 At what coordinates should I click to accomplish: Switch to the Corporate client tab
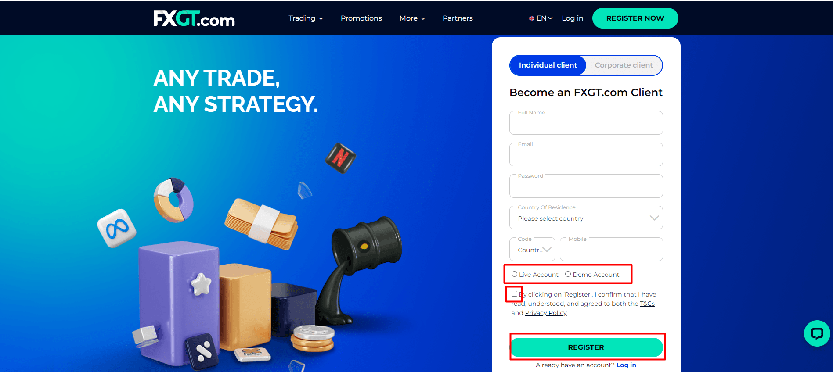624,65
